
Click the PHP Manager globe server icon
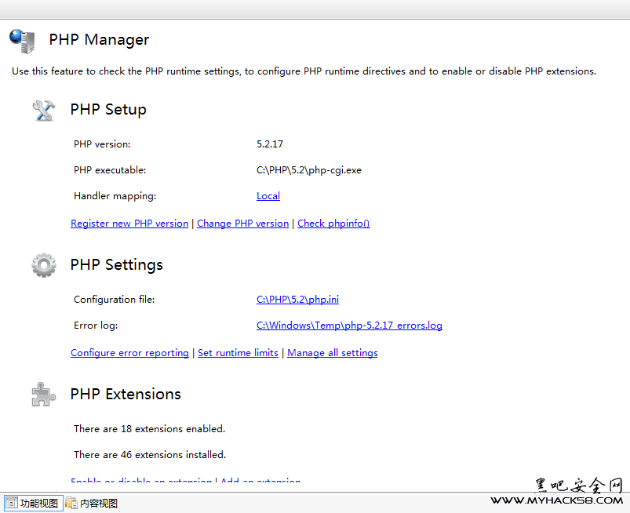click(x=22, y=41)
